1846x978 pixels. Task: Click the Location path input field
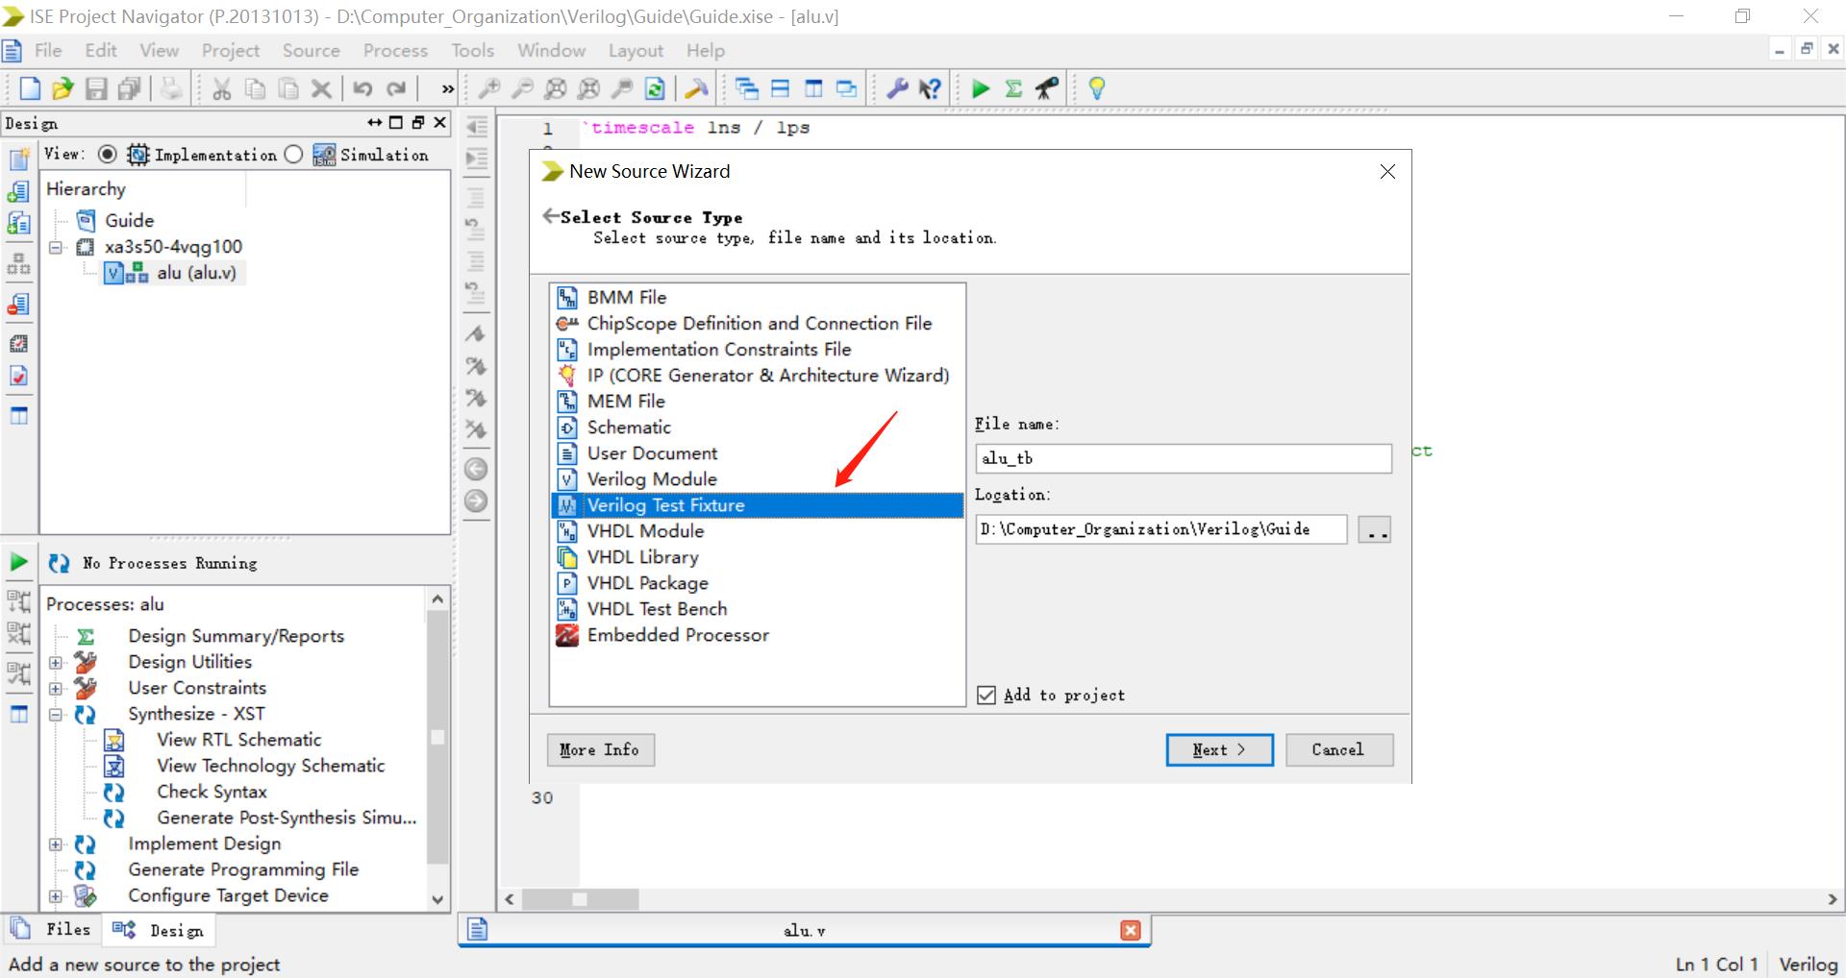point(1161,529)
